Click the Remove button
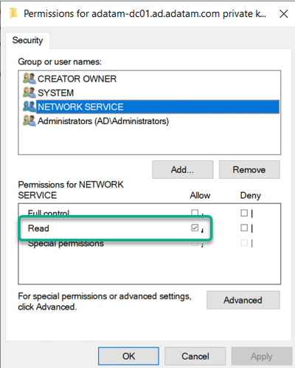Viewport: 295px width, 368px height. [x=249, y=170]
